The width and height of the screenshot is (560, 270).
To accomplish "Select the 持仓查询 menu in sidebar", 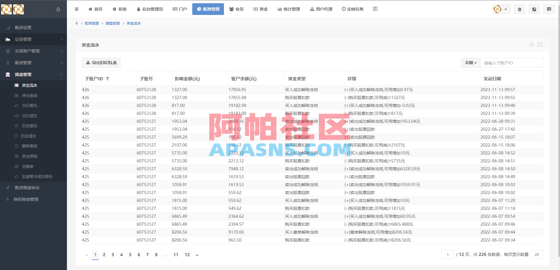I will coord(29,95).
